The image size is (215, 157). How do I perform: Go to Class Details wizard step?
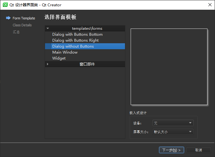(x=22, y=25)
